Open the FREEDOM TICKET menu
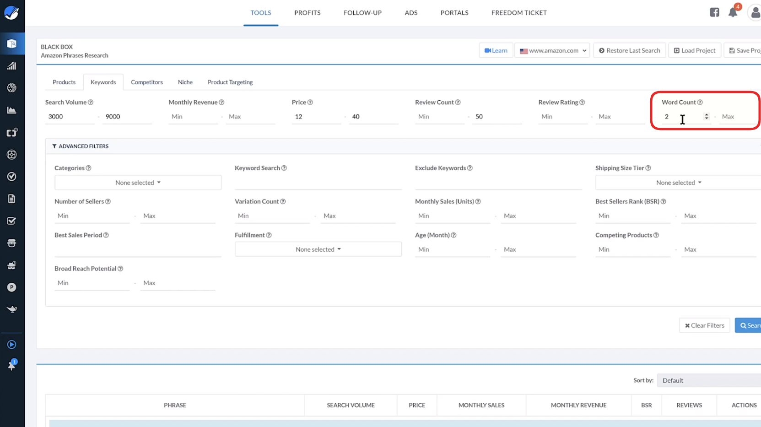The height and width of the screenshot is (427, 761). [x=519, y=13]
